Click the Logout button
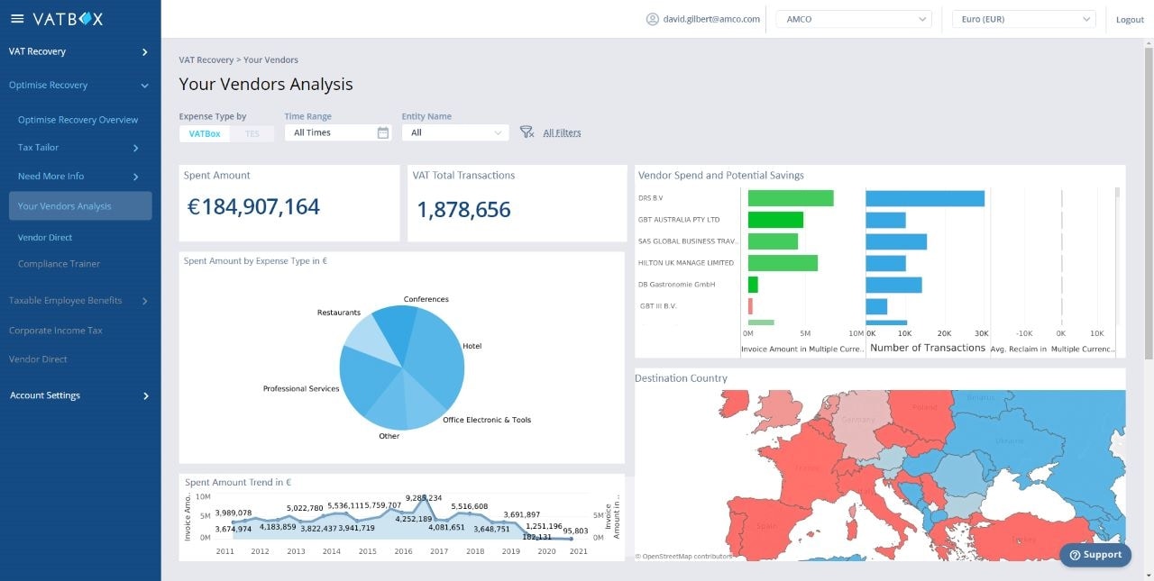 pos(1130,20)
